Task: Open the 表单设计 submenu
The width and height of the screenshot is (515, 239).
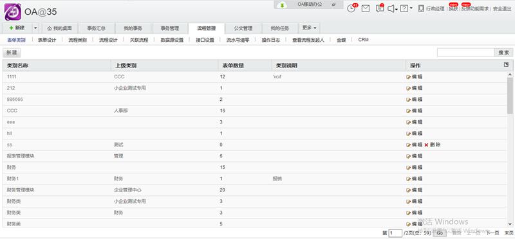Action: (x=47, y=40)
